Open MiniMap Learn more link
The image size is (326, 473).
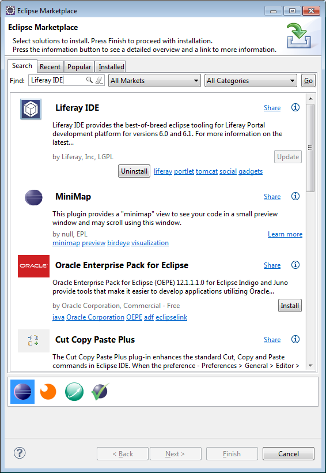tap(285, 234)
